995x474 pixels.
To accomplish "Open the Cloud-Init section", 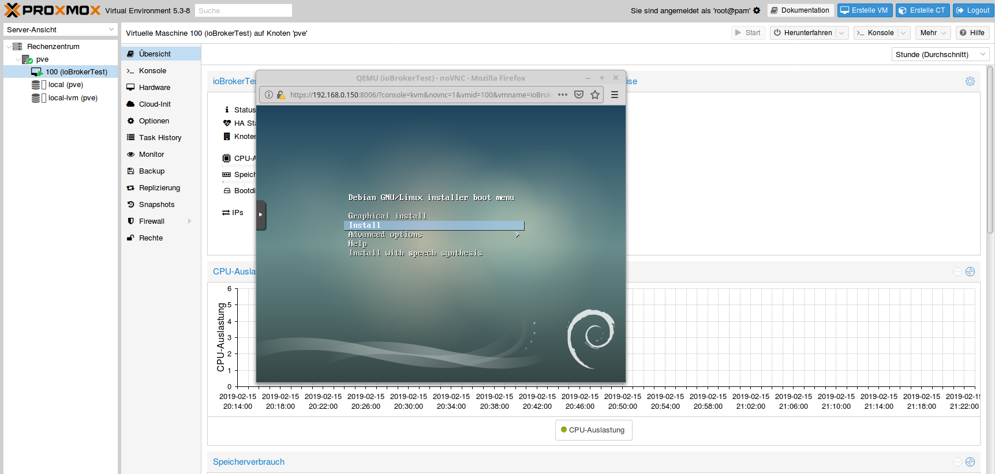I will click(161, 104).
